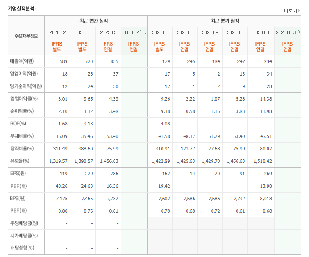
Task: Select net margin value 11.98
Action: (266, 111)
